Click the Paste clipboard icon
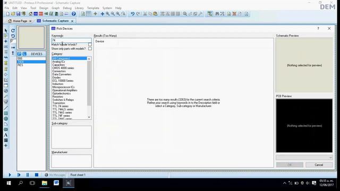 [x=155, y=14]
